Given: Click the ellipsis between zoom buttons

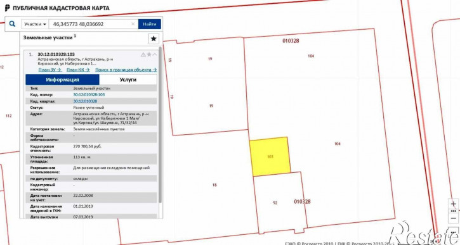Looking at the screenshot, I should point(454,211).
